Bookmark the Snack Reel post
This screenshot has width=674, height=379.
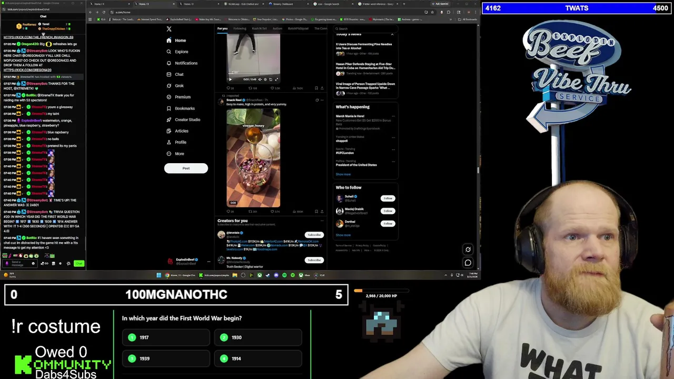316,212
